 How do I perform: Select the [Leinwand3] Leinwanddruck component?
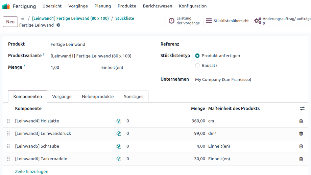coord(43,134)
